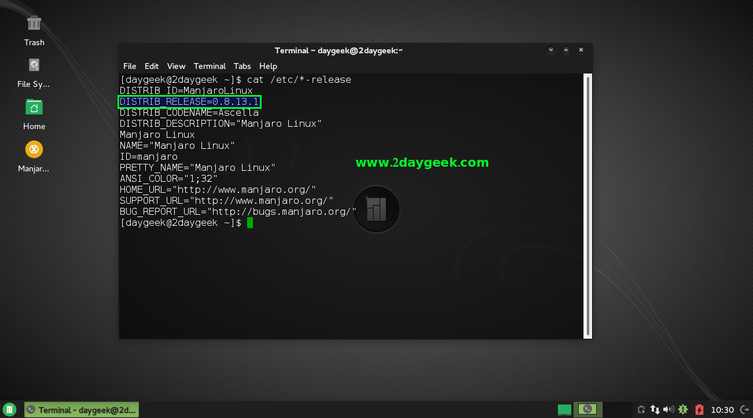
Task: Click the volume speaker tray icon
Action: point(669,410)
